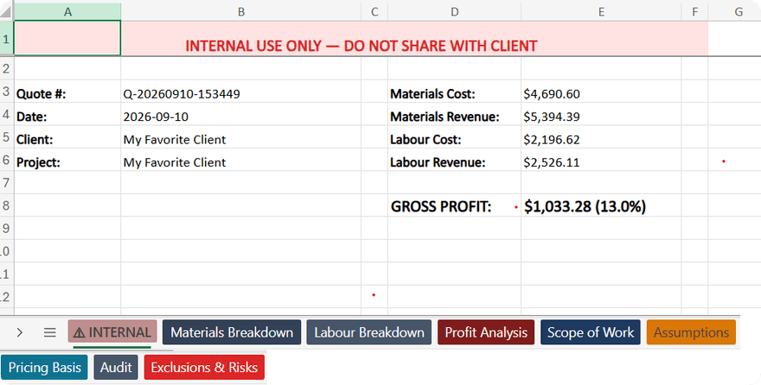Click the Labour Cost: label
This screenshot has width=761, height=385.
pyautogui.click(x=454, y=137)
